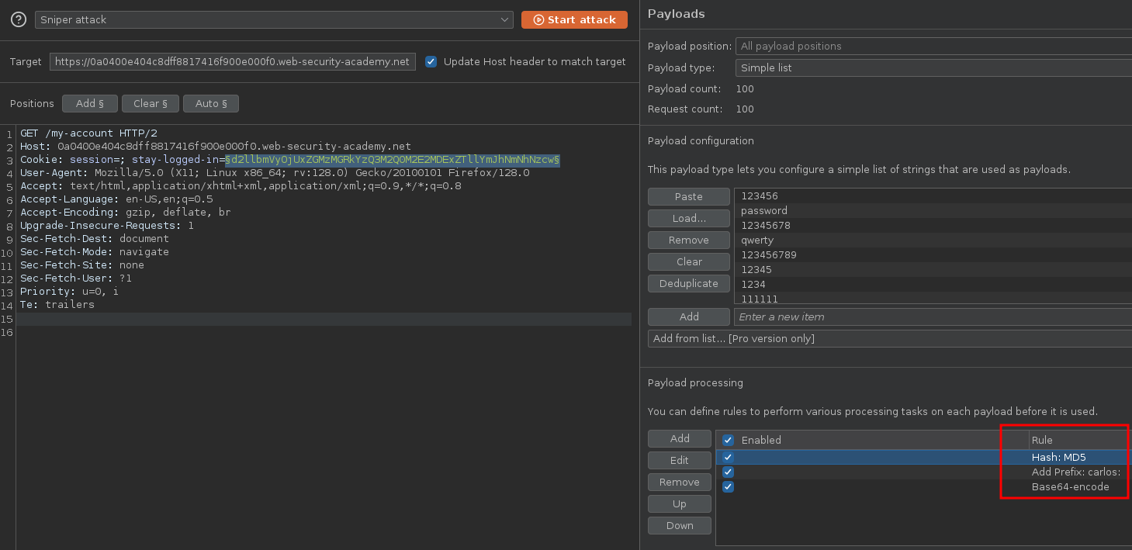The width and height of the screenshot is (1132, 550).
Task: Expand the Payload type Simple list dropdown
Action: point(931,67)
